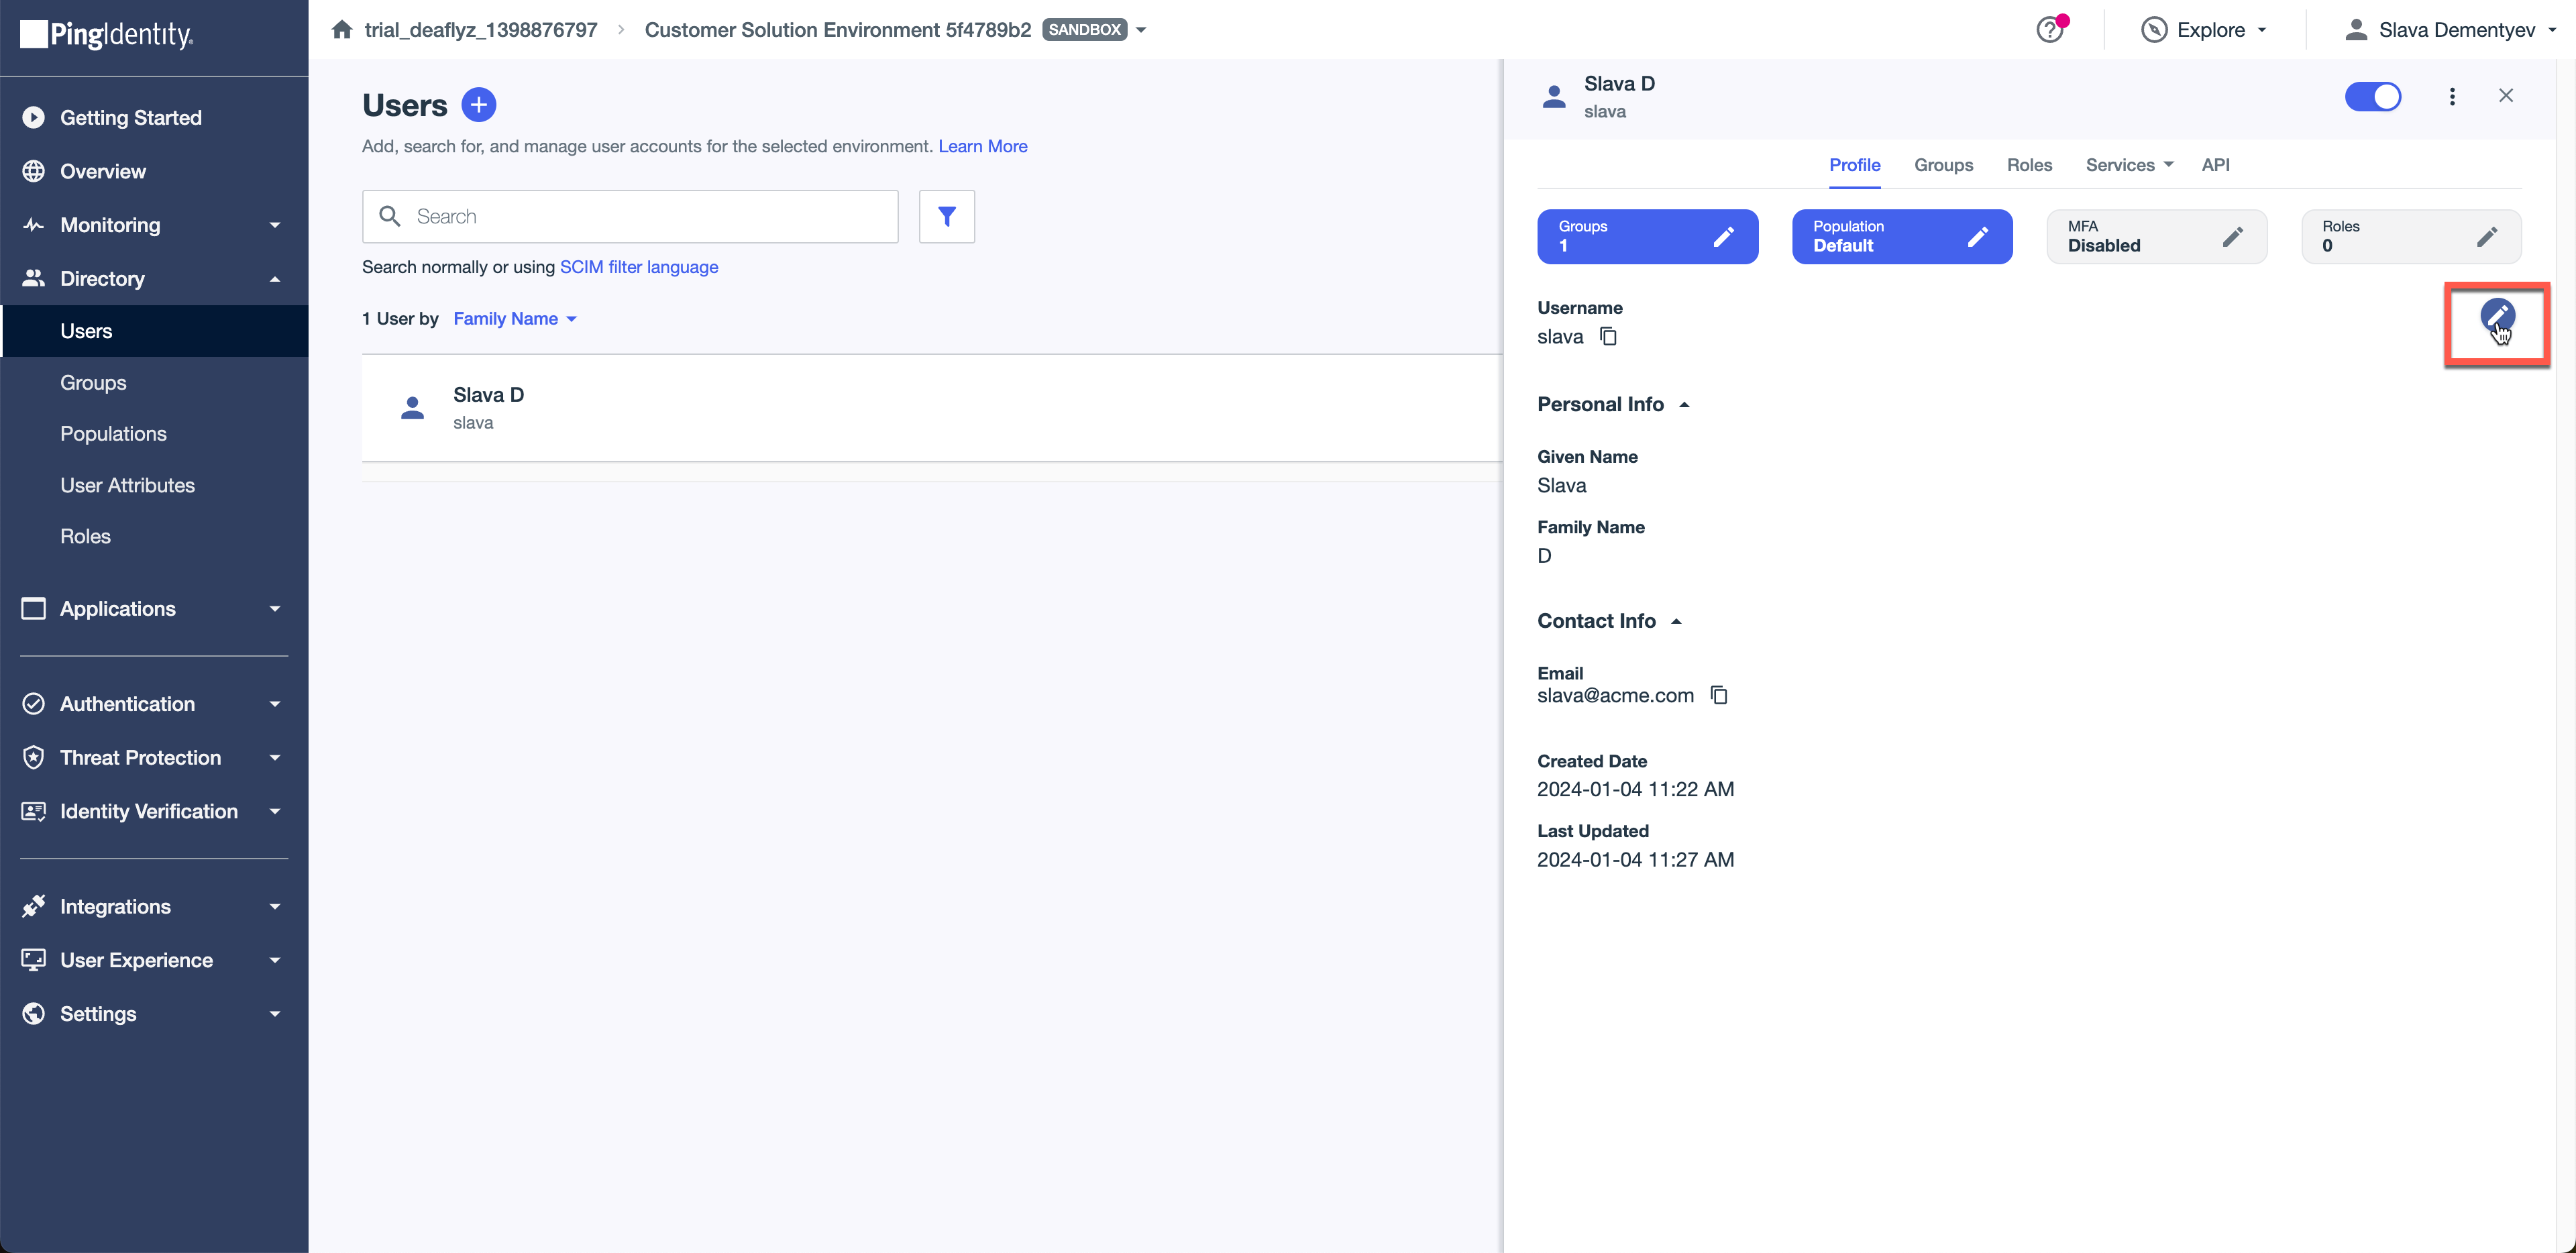Screen dimensions: 2576x1253
Task: Add a new user with the plus button
Action: [479, 104]
